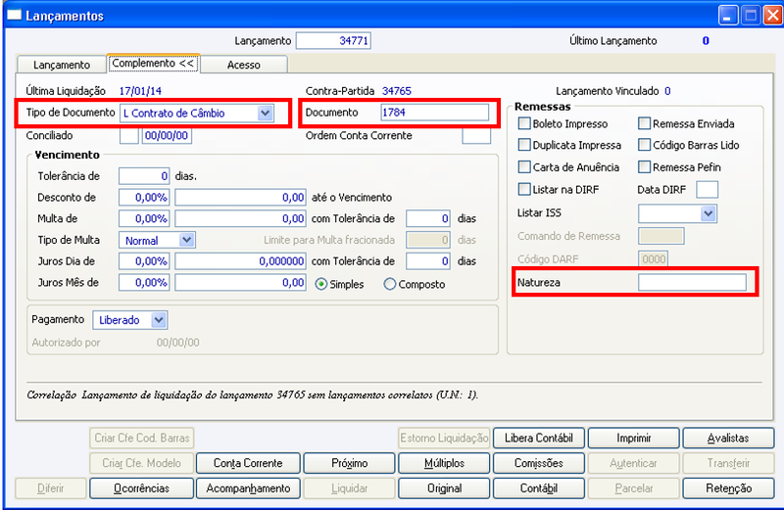The height and width of the screenshot is (510, 784).
Task: Switch to the Lançamento tab
Action: [x=62, y=65]
